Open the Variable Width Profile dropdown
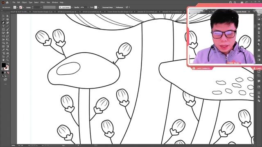This screenshot has height=147, width=262. (49, 7)
